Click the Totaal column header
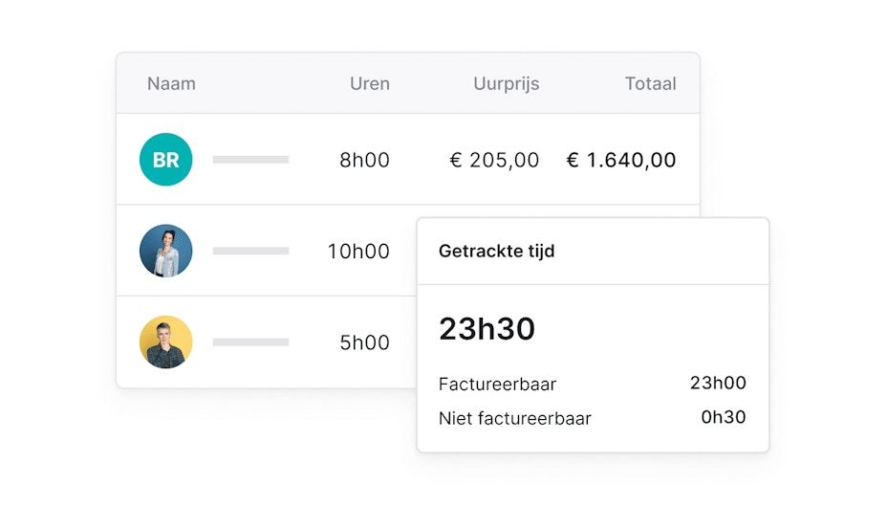This screenshot has height=507, width=887. pyautogui.click(x=650, y=83)
